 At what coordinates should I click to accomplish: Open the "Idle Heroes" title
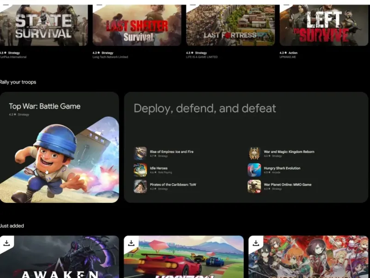point(159,168)
